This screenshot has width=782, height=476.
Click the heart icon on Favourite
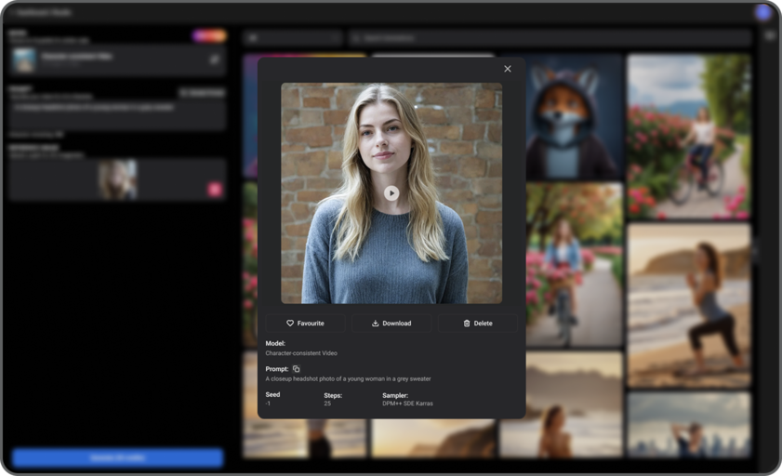pyautogui.click(x=290, y=323)
